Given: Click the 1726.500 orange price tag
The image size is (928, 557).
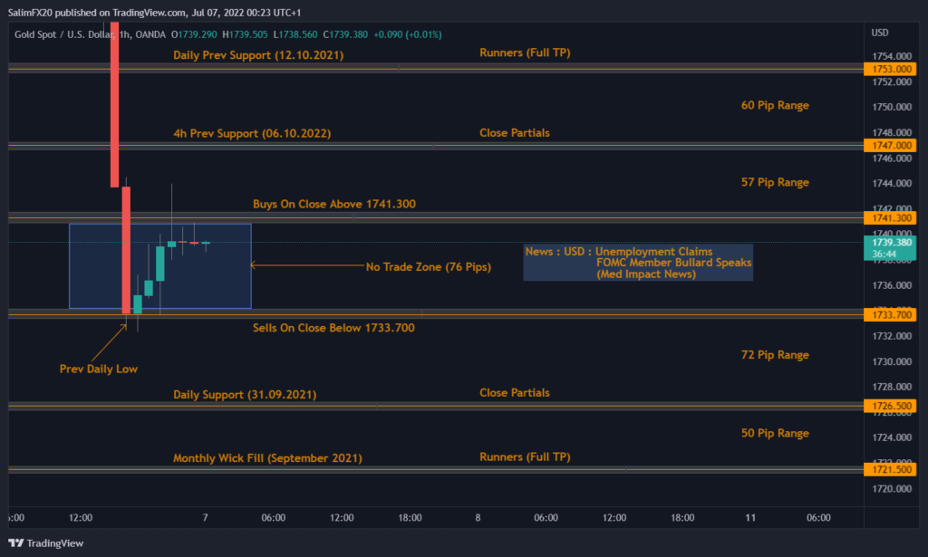Looking at the screenshot, I should pyautogui.click(x=893, y=407).
